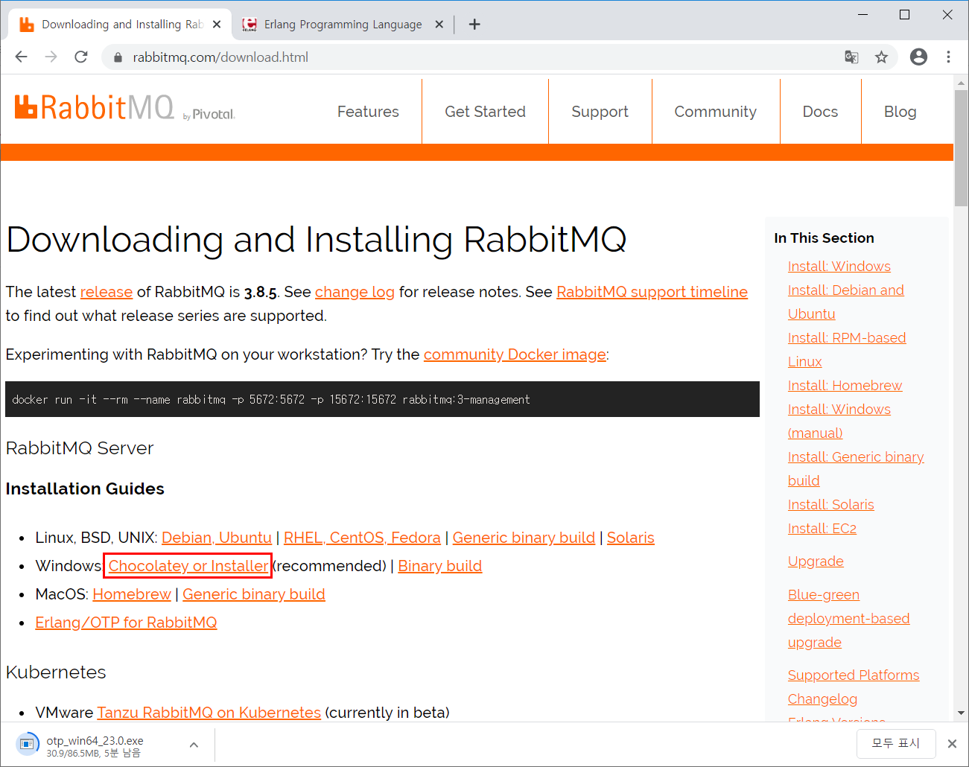Viewport: 969px width, 767px height.
Task: Click the 모두 표시 button
Action: pyautogui.click(x=895, y=743)
